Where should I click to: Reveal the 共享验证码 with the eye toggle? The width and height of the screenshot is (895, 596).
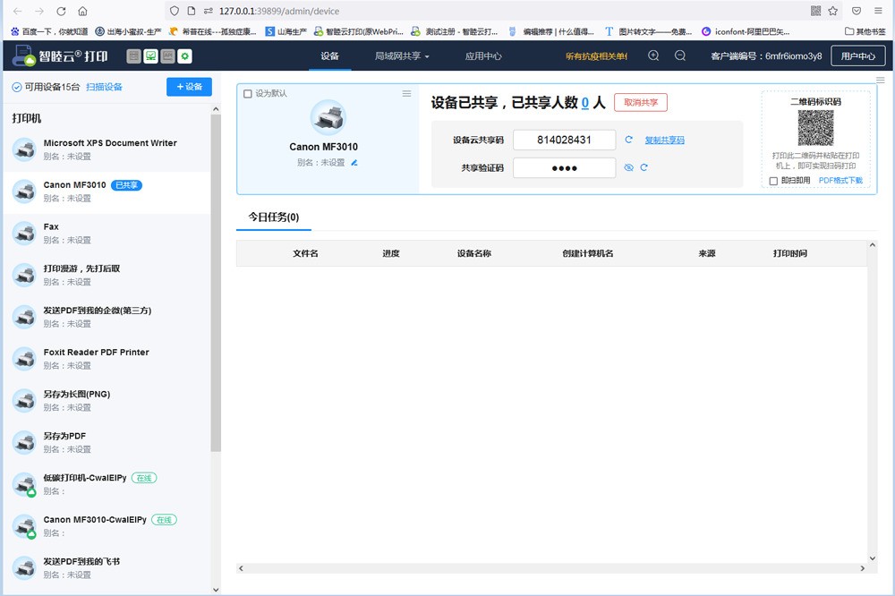pyautogui.click(x=629, y=167)
